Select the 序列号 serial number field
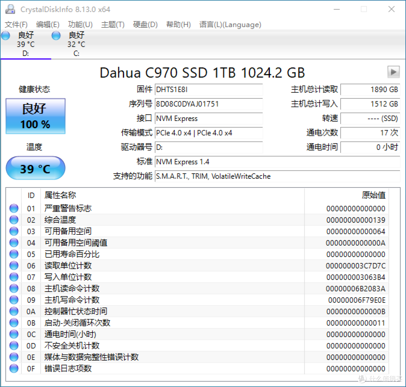Viewport: 406px width, 387px height. coord(209,104)
